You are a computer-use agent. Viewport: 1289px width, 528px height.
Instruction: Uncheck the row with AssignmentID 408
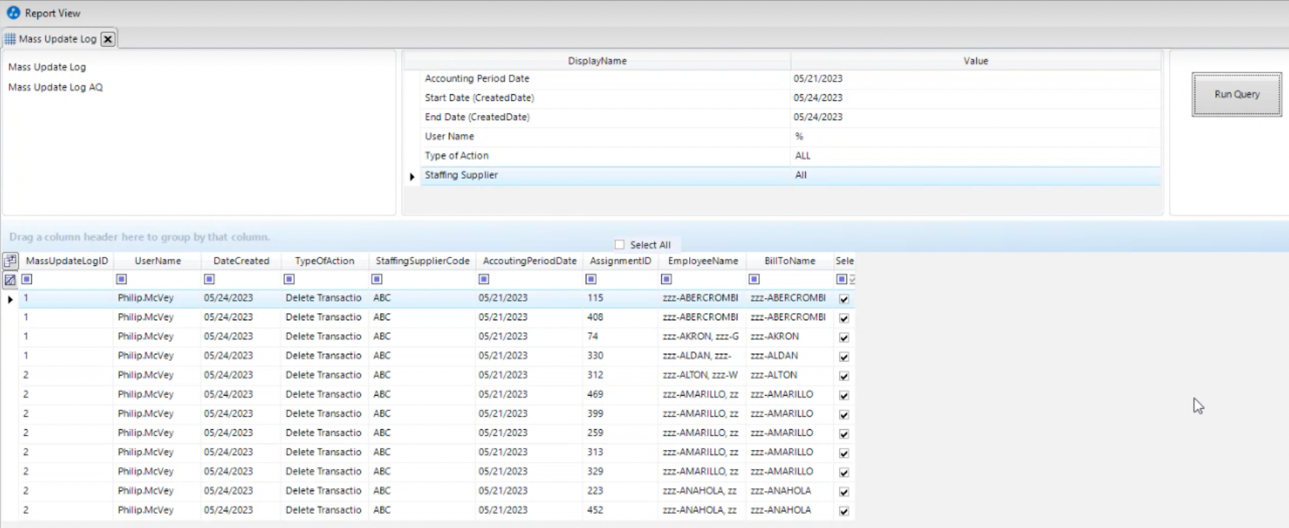click(x=844, y=318)
